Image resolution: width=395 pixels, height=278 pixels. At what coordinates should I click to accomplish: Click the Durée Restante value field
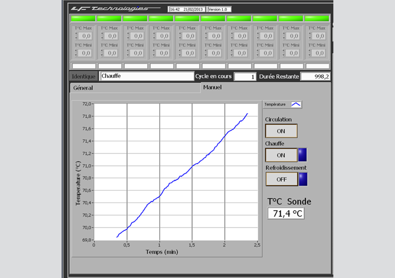coord(315,77)
